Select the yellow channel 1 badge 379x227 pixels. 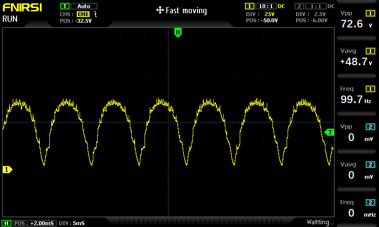tap(250, 6)
